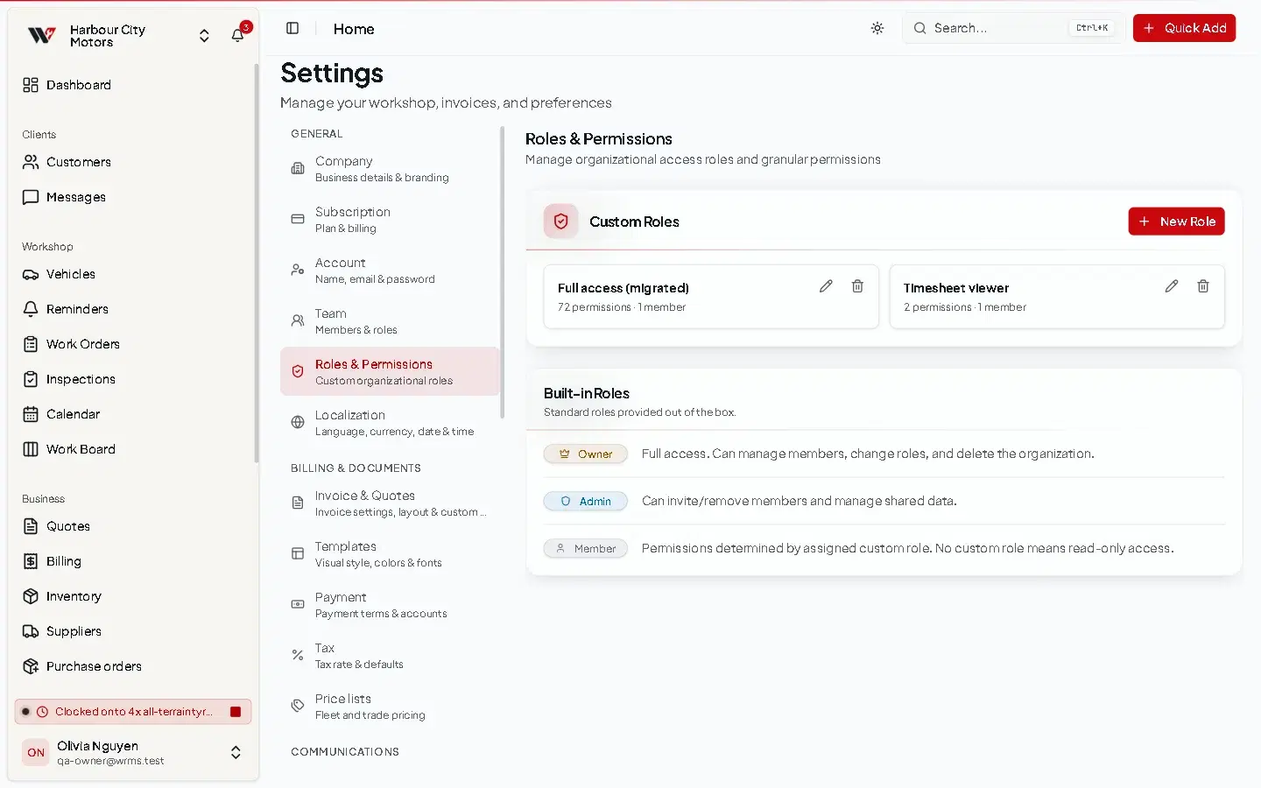Open Account settings

(389, 271)
